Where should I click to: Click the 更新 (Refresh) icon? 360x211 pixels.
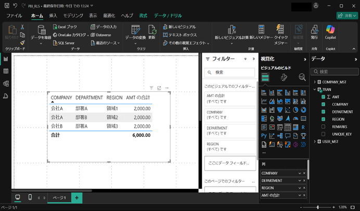152,30
